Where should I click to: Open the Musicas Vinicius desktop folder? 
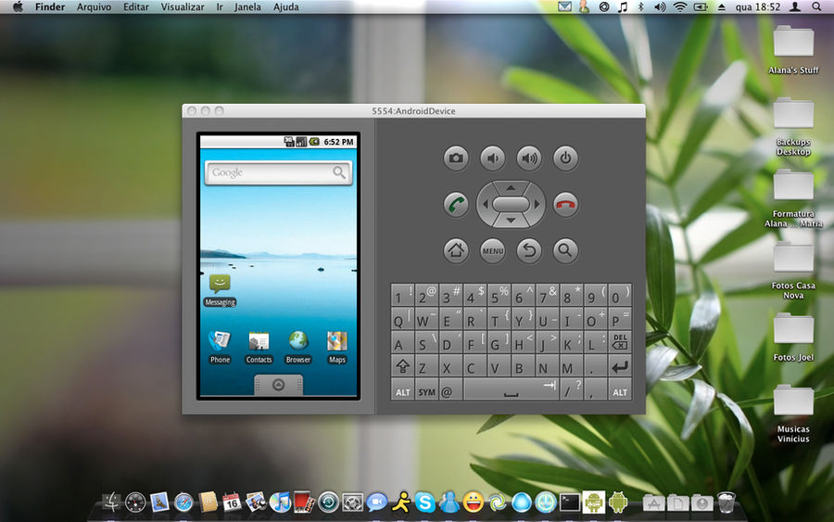pos(793,414)
